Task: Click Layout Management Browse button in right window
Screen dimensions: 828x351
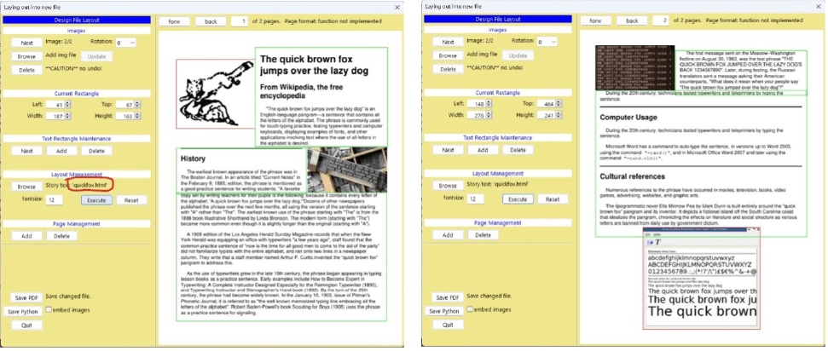Action: pyautogui.click(x=448, y=186)
